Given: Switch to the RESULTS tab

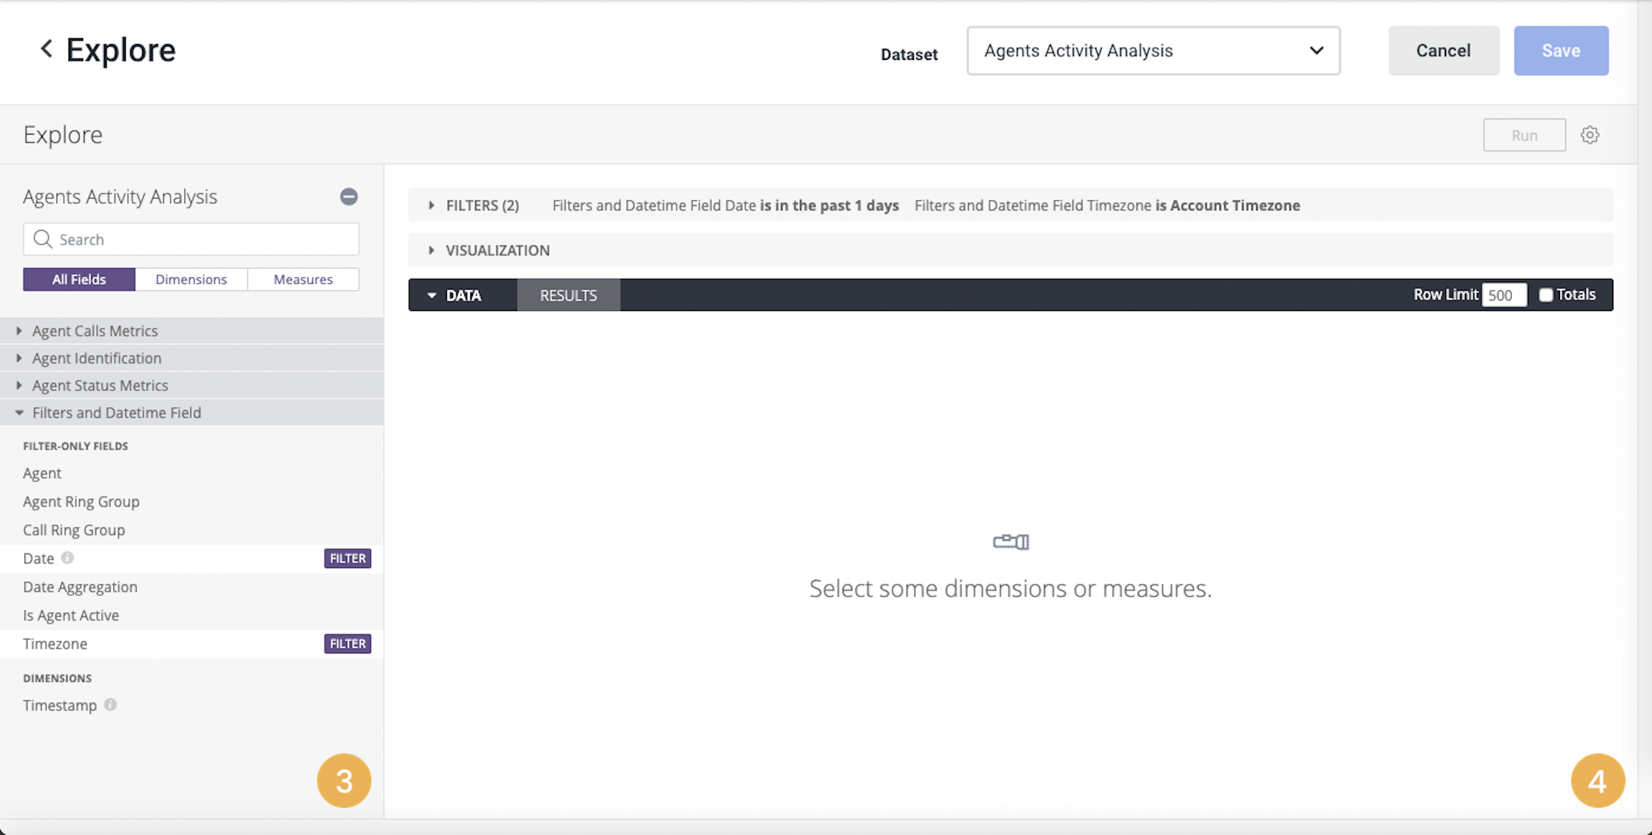Looking at the screenshot, I should tap(568, 294).
